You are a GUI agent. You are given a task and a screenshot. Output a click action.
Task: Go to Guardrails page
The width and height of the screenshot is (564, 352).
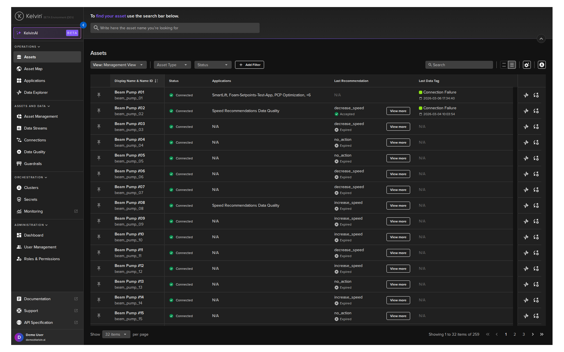click(33, 164)
